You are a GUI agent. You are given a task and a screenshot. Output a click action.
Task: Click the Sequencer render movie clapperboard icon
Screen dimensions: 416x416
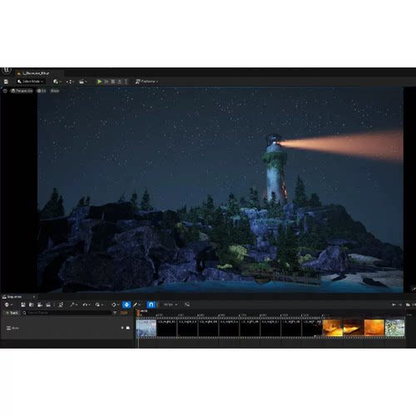48,305
